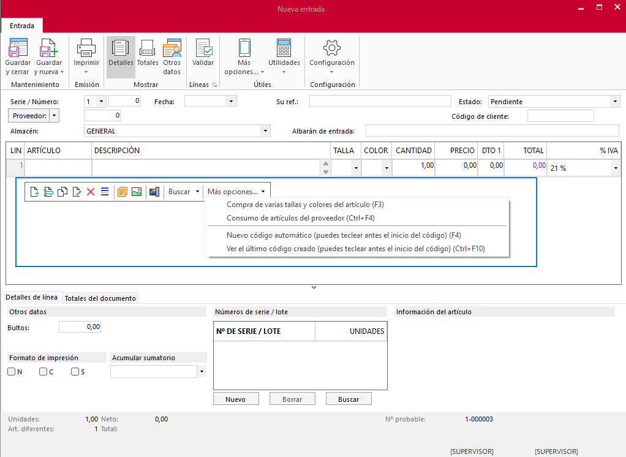Click the Su ref. input field

click(x=380, y=101)
